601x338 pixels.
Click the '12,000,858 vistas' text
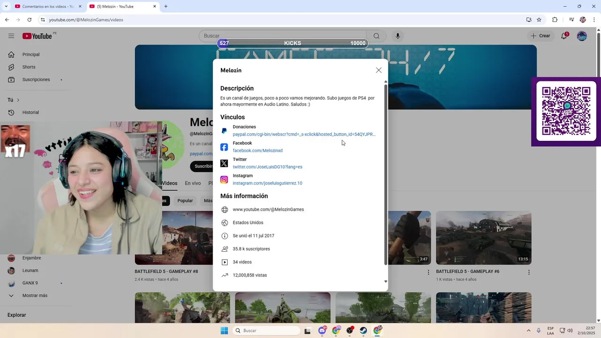(250, 275)
